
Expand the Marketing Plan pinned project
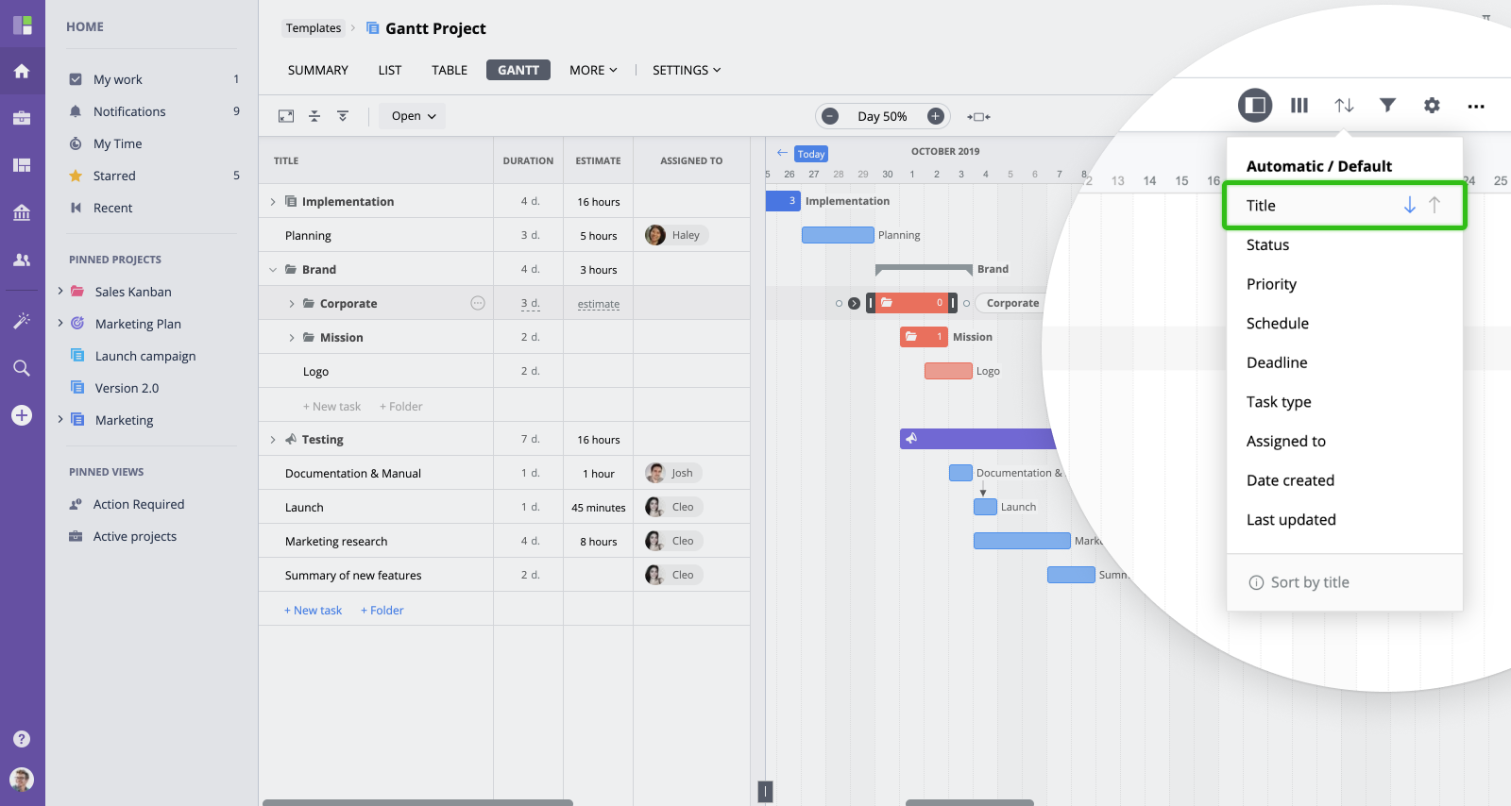click(60, 323)
